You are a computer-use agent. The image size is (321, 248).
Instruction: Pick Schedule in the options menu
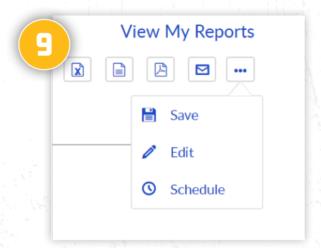click(197, 190)
